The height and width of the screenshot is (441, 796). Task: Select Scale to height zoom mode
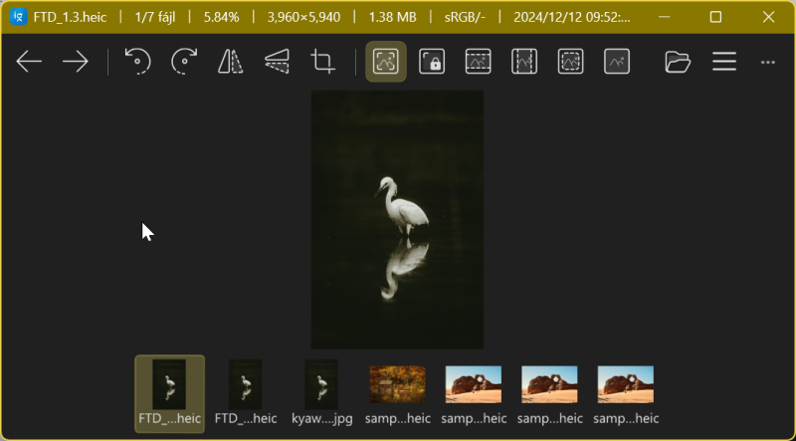pos(524,62)
